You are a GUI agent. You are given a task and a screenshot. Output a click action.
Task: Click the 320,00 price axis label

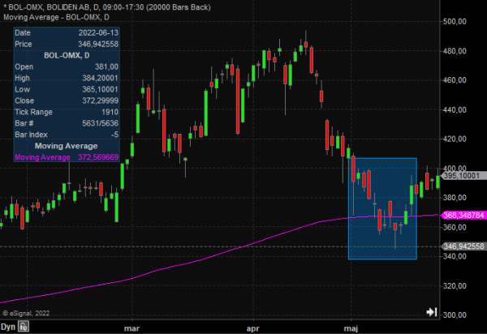tap(455, 285)
